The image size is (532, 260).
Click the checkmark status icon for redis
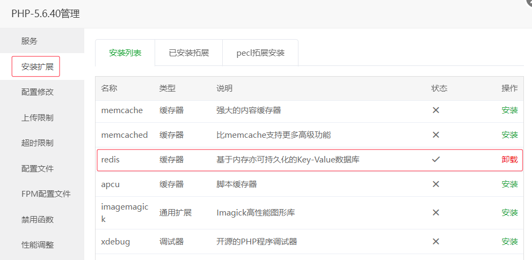pyautogui.click(x=436, y=159)
